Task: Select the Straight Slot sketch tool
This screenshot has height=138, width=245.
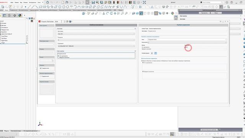Action: (83, 7)
